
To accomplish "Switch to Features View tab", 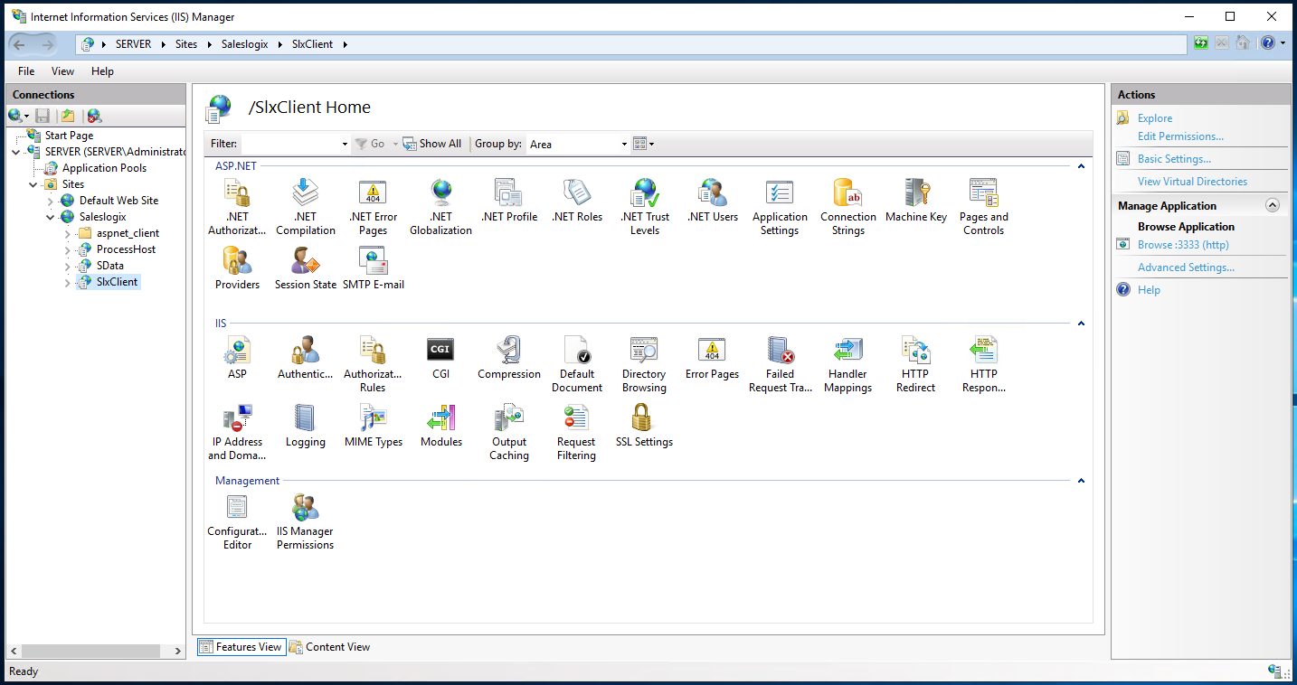I will pos(241,647).
